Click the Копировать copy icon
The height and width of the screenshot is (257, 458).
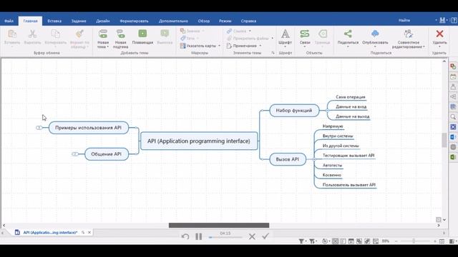pos(56,34)
